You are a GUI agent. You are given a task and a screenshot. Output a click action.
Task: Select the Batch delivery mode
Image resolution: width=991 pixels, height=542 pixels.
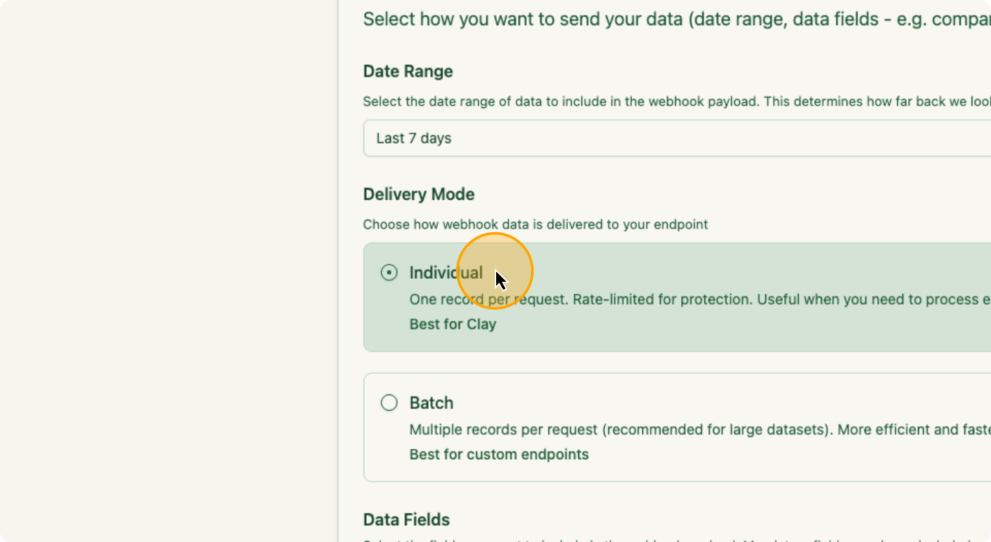click(389, 402)
